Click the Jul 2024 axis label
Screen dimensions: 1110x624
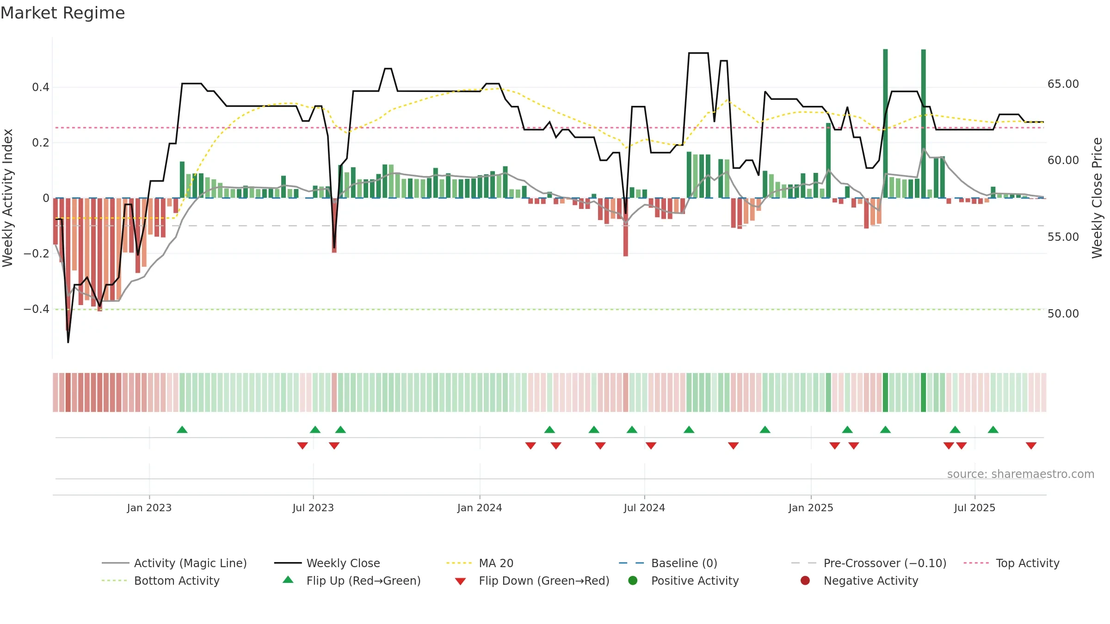pyautogui.click(x=644, y=508)
